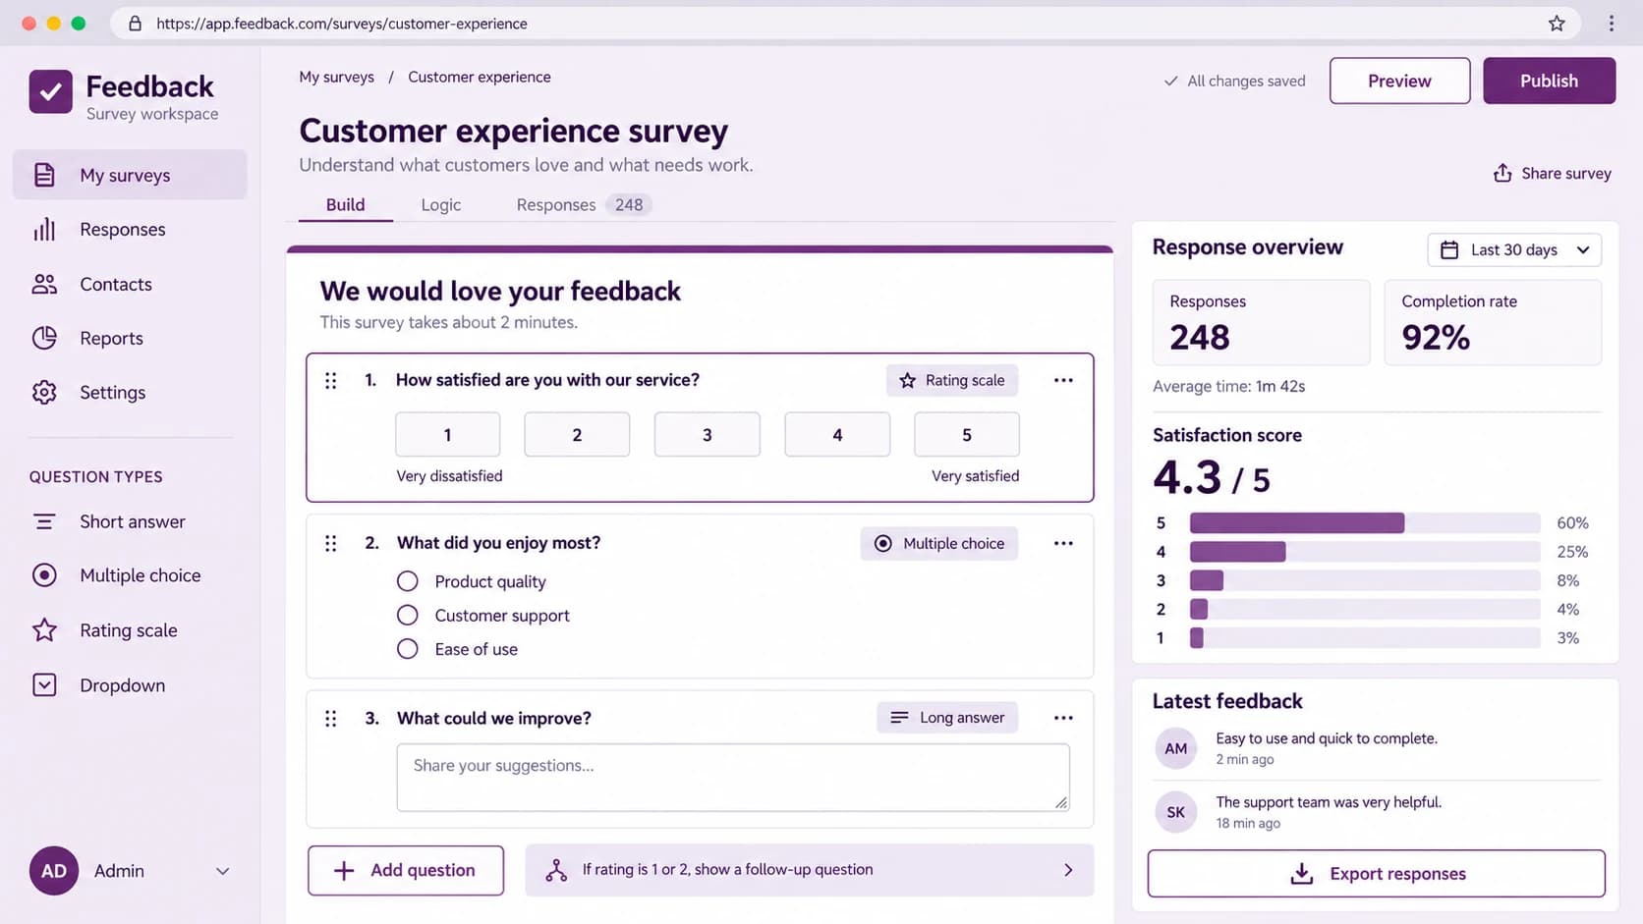Click the Share survey upload icon
Viewport: 1643px width, 924px height.
(1502, 173)
